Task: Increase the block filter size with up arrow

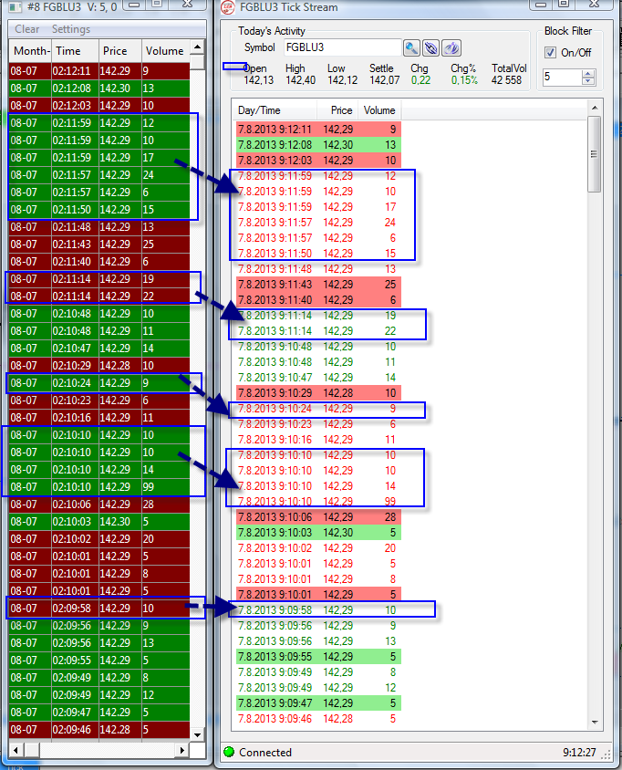Action: tap(588, 74)
